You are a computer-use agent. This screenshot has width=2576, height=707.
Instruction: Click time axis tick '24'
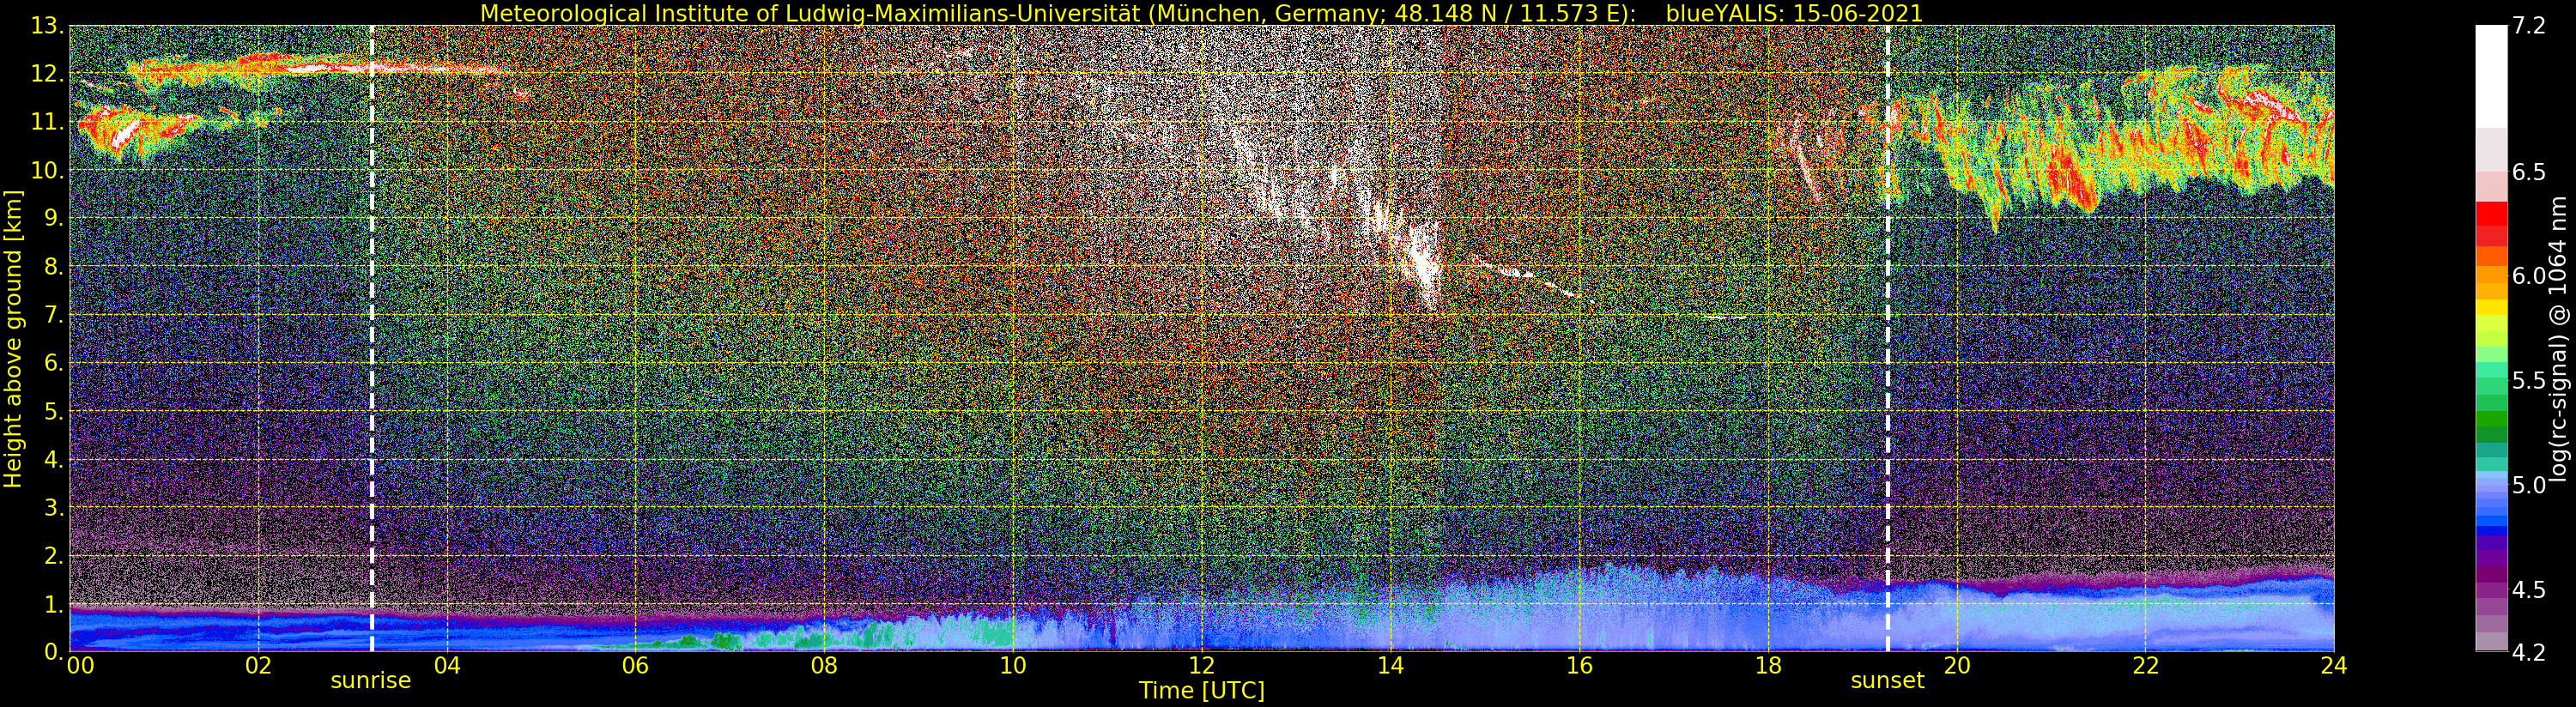click(x=2334, y=665)
